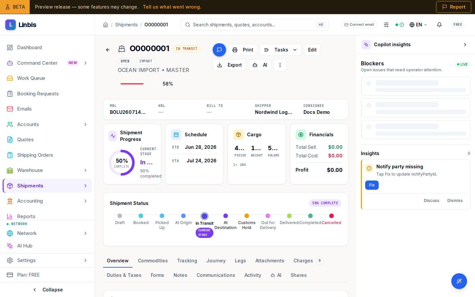
Task: Open the notifications bell
Action: click(439, 25)
